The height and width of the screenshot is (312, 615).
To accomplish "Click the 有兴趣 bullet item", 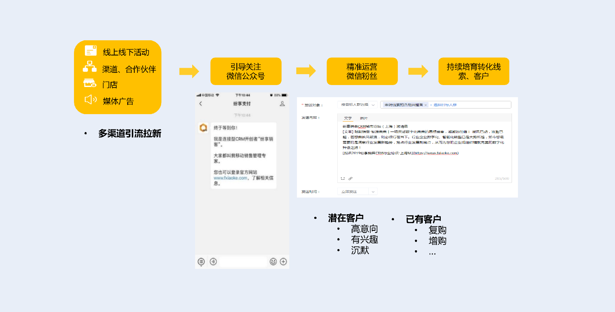I will 365,239.
